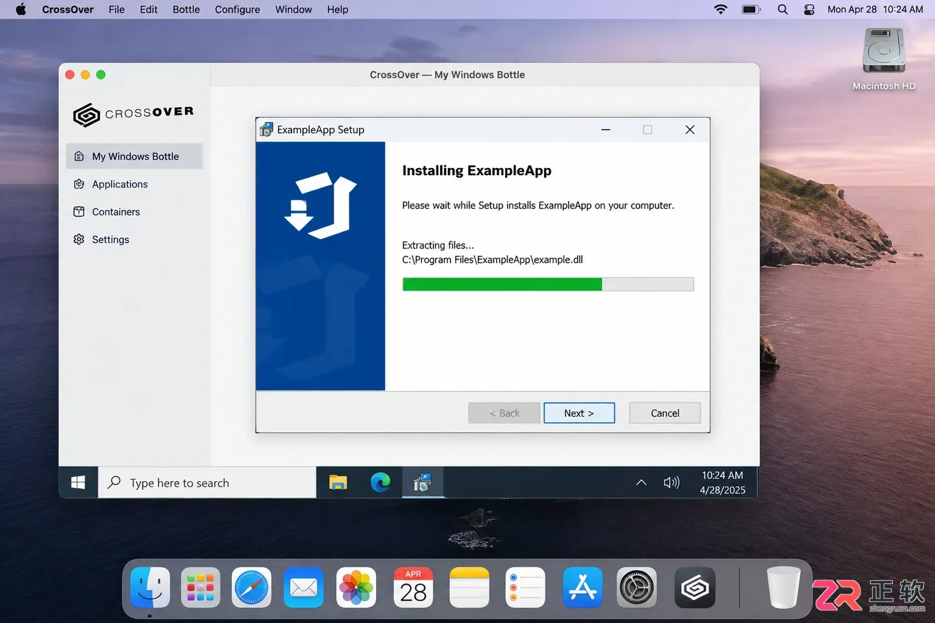Open the Configure menu
Viewport: 935px width, 623px height.
click(238, 10)
